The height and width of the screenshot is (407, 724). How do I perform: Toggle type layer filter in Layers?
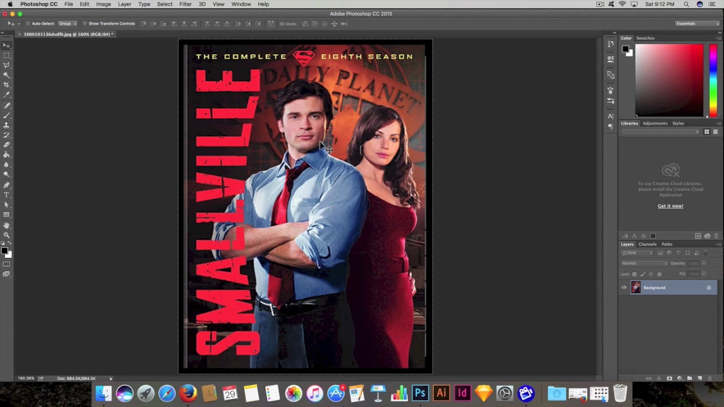tap(678, 253)
